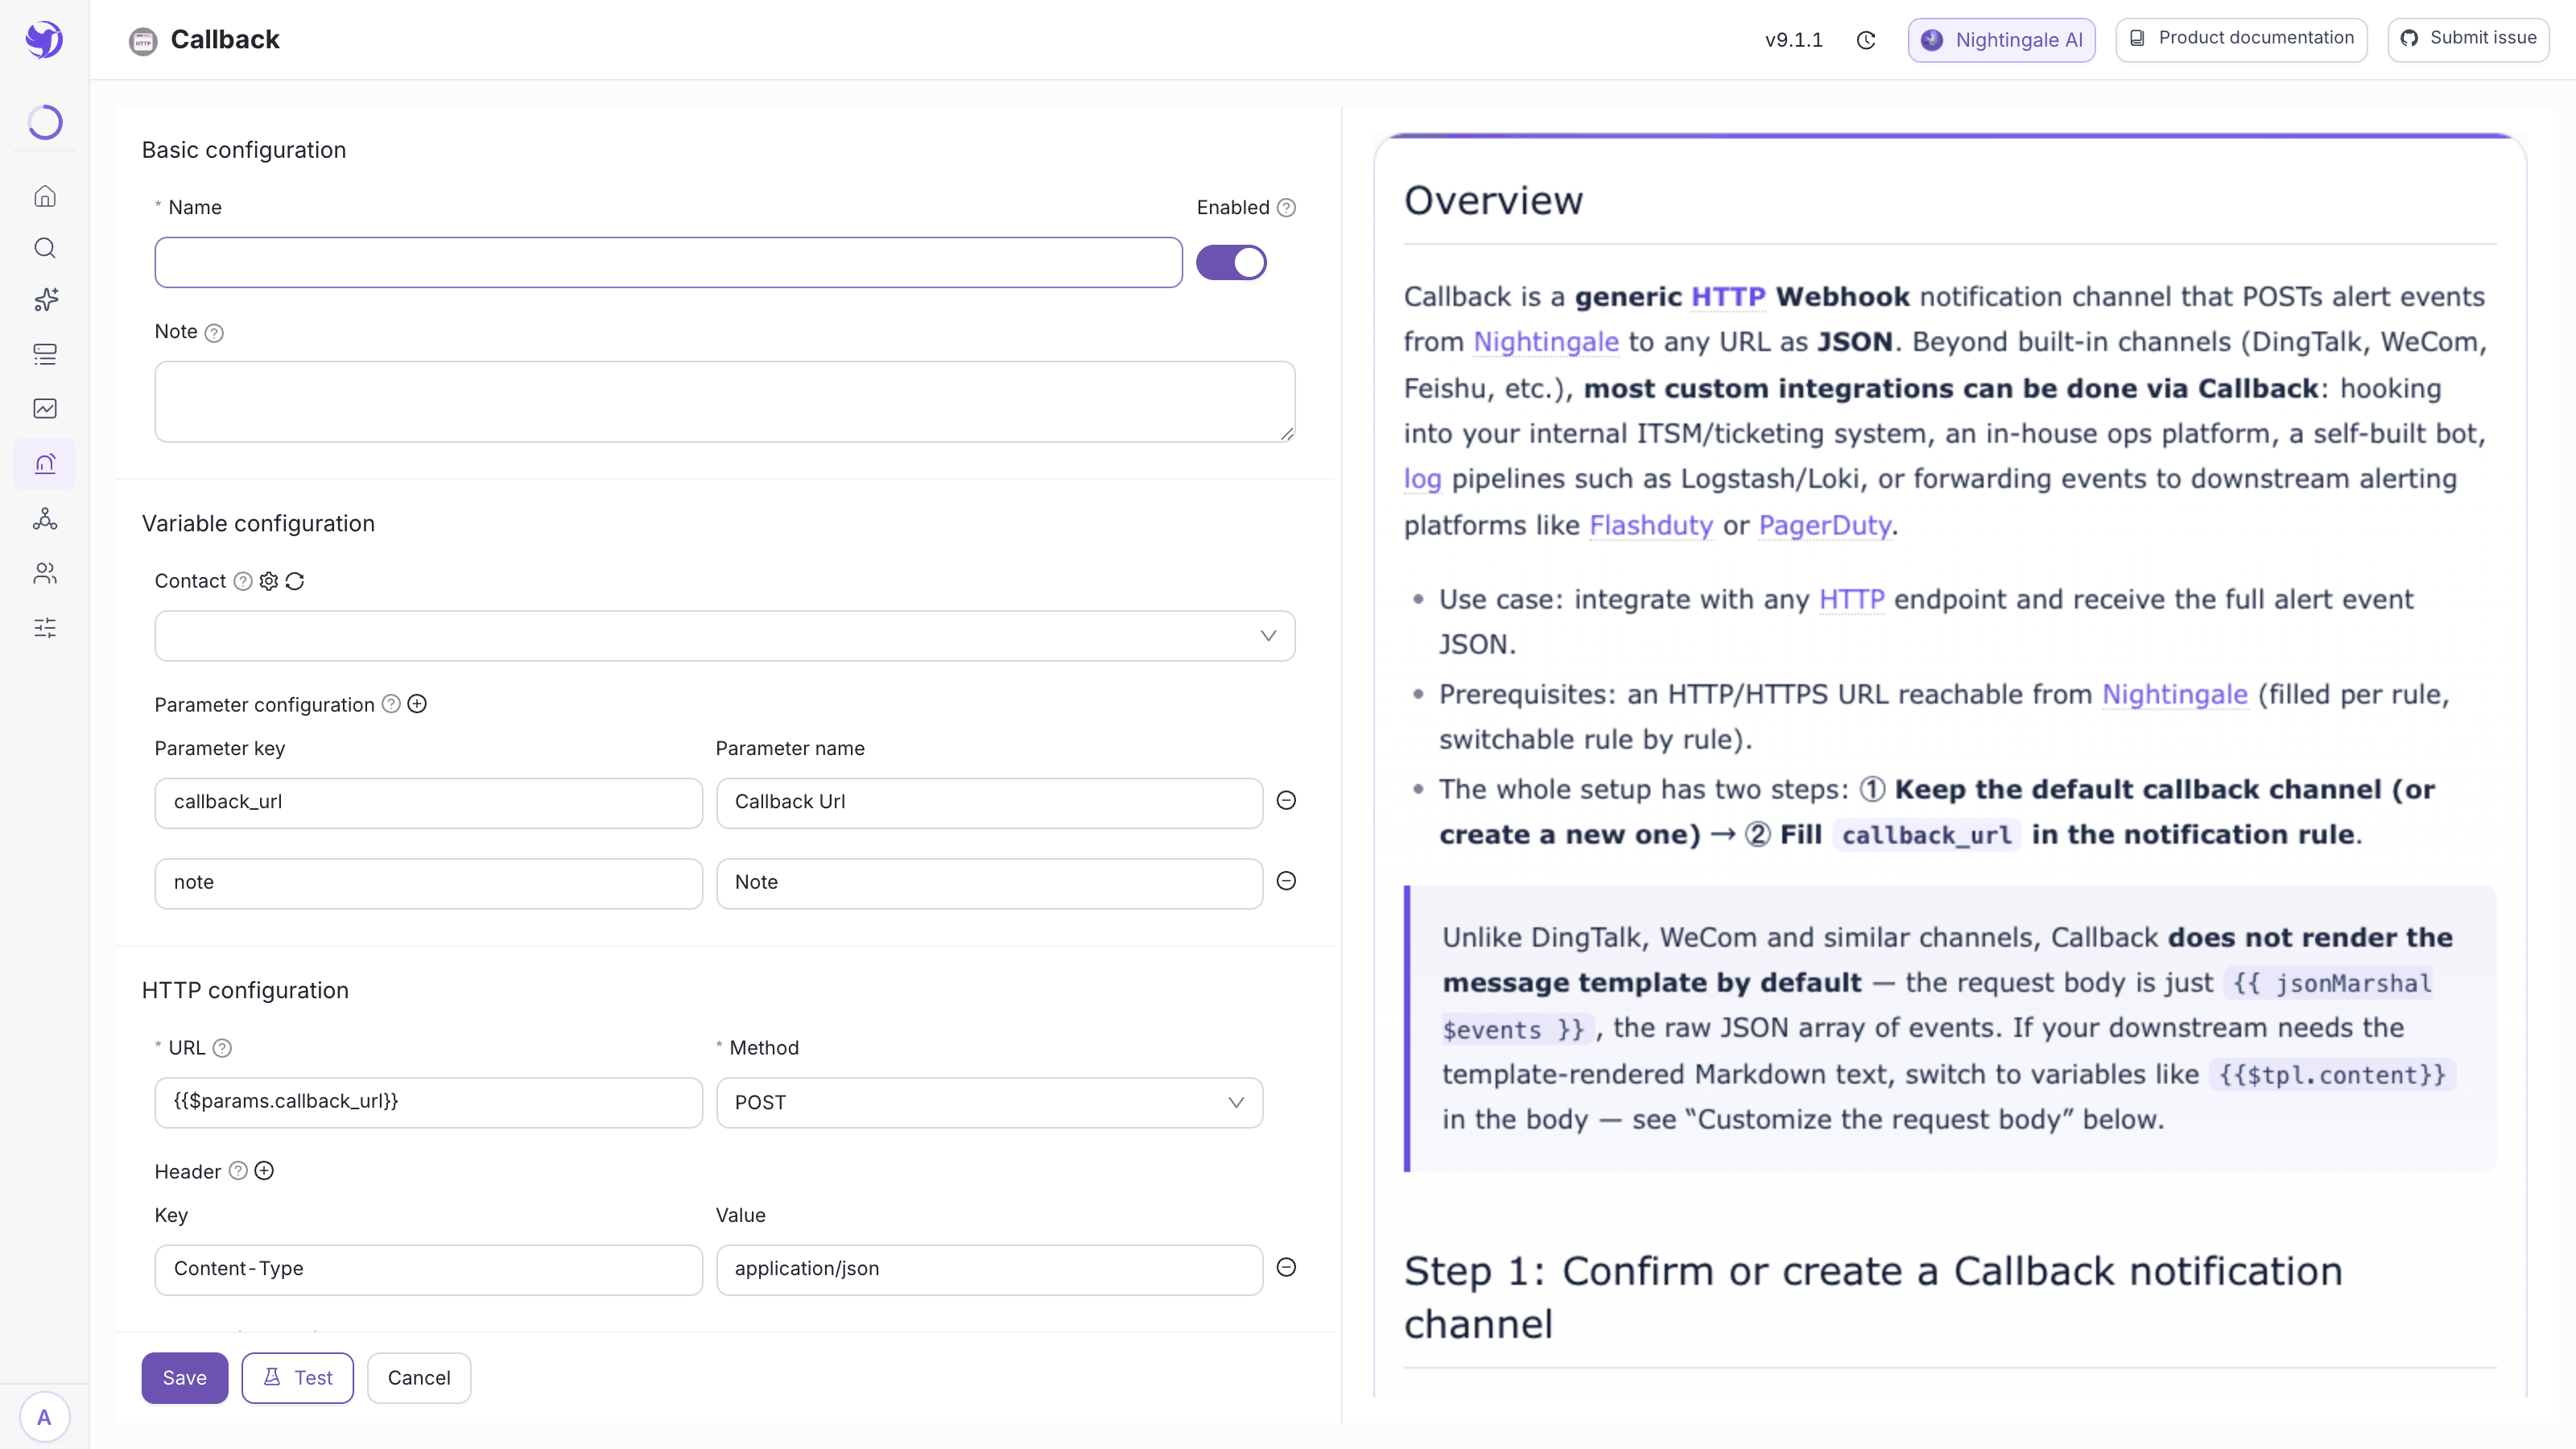Open the Method POST dropdown
2576x1449 pixels.
pos(989,1102)
